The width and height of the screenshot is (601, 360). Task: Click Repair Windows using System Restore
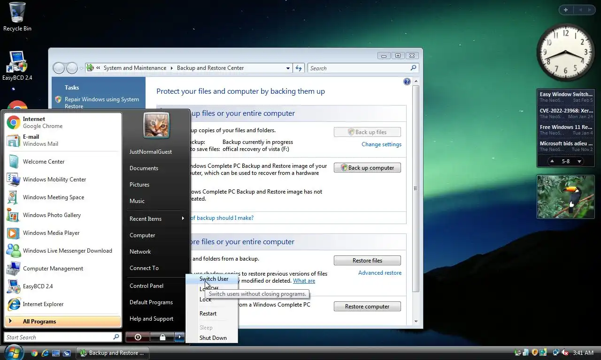101,103
